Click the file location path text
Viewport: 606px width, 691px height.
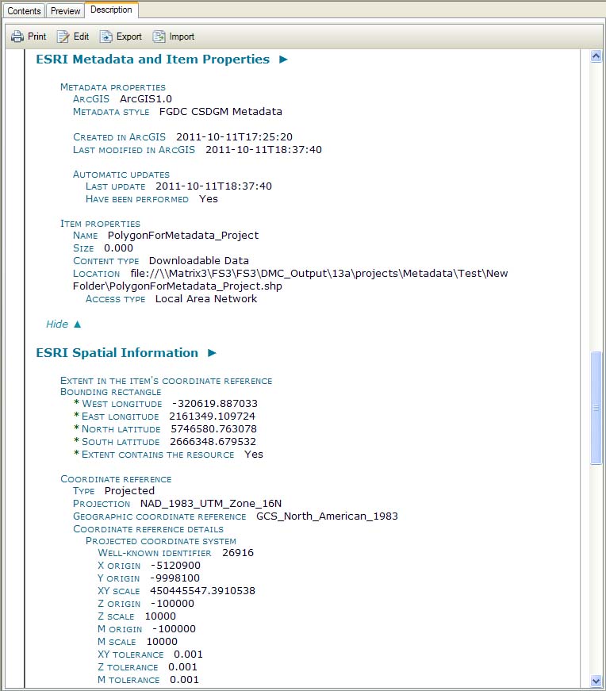click(x=290, y=280)
